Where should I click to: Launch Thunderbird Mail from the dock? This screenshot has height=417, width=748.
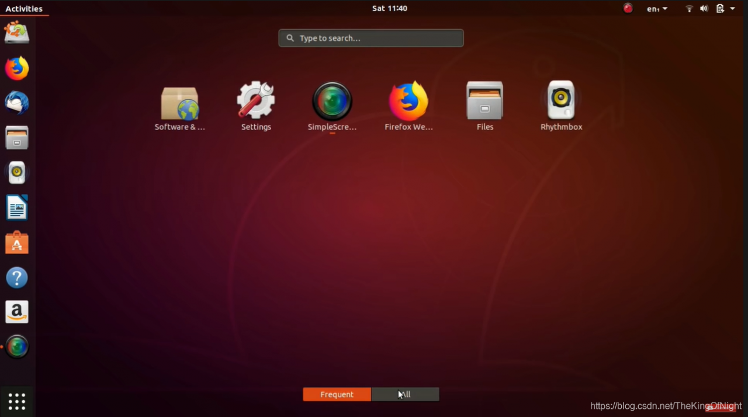[x=17, y=103]
